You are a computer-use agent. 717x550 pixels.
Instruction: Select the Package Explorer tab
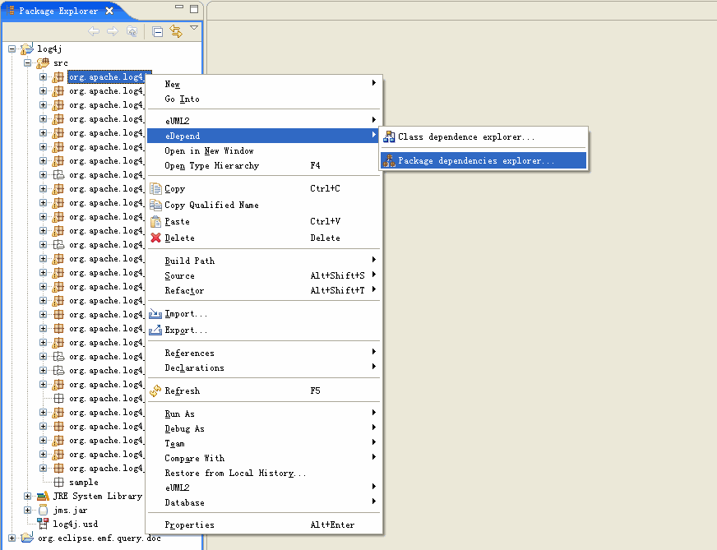(x=58, y=11)
